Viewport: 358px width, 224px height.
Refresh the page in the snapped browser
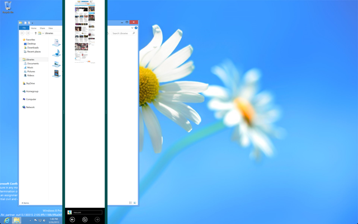tap(84, 220)
